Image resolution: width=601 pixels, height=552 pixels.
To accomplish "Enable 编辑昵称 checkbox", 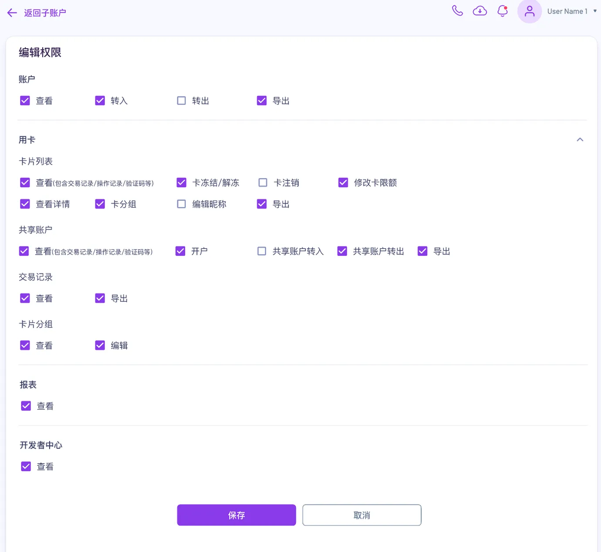I will [x=182, y=204].
